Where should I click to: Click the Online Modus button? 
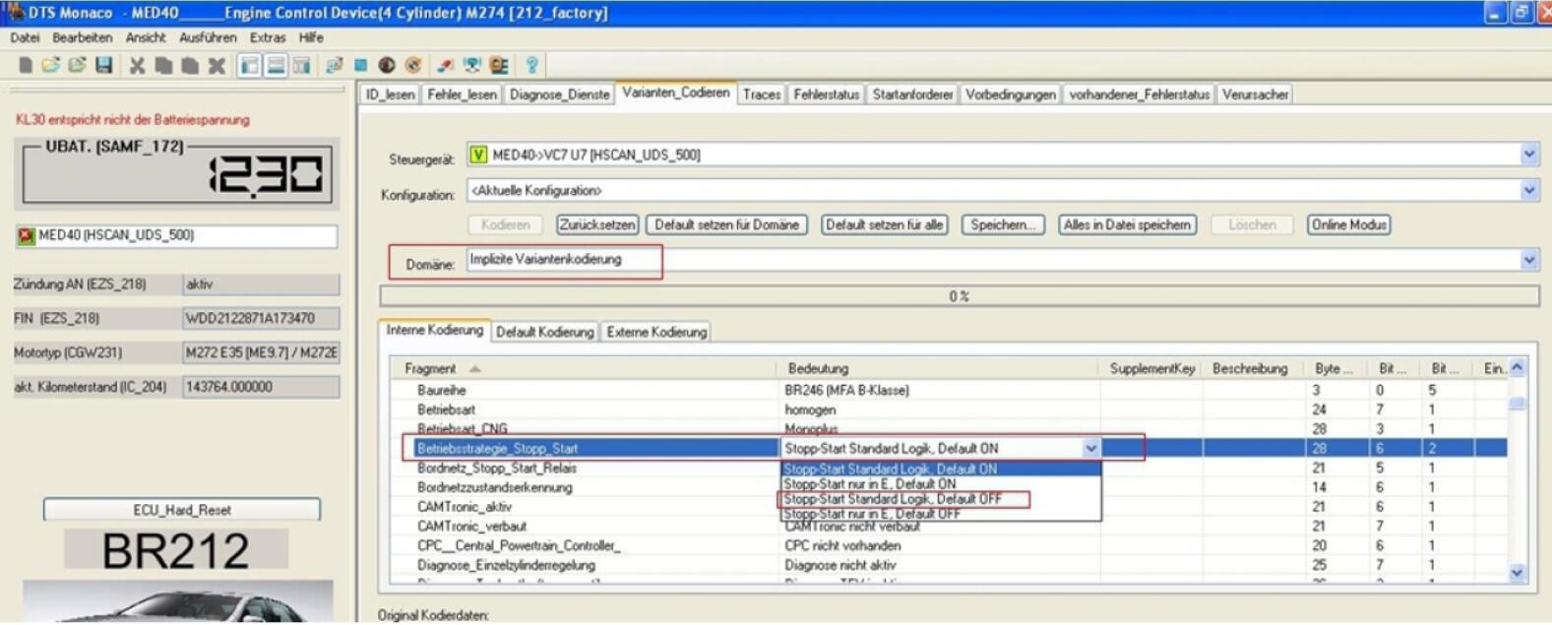[x=1348, y=225]
